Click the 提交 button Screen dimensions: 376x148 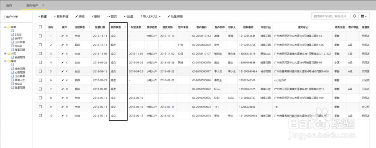click(x=112, y=17)
